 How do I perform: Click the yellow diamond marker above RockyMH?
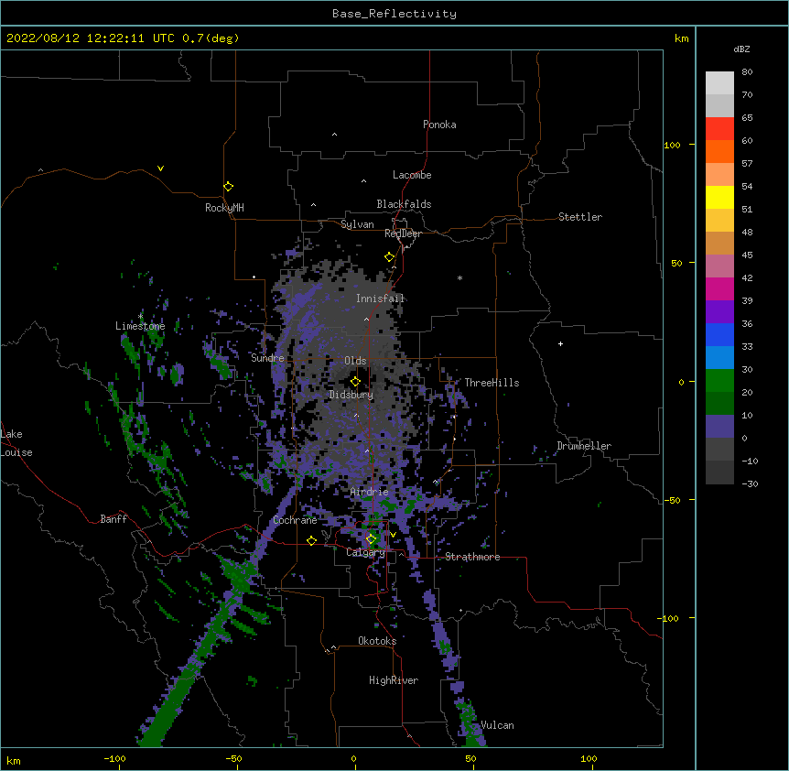(x=229, y=186)
